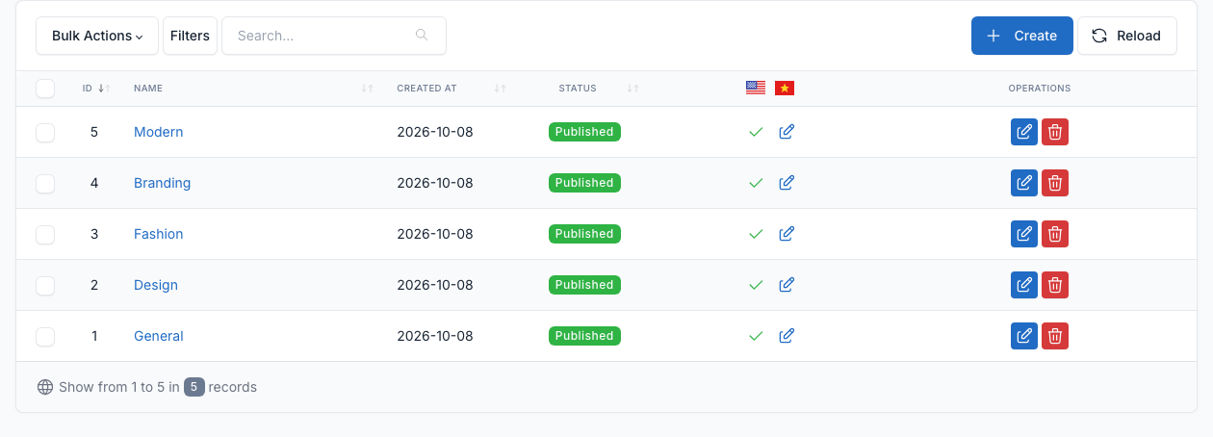Delete the Branding row with trash icon

click(x=1055, y=183)
